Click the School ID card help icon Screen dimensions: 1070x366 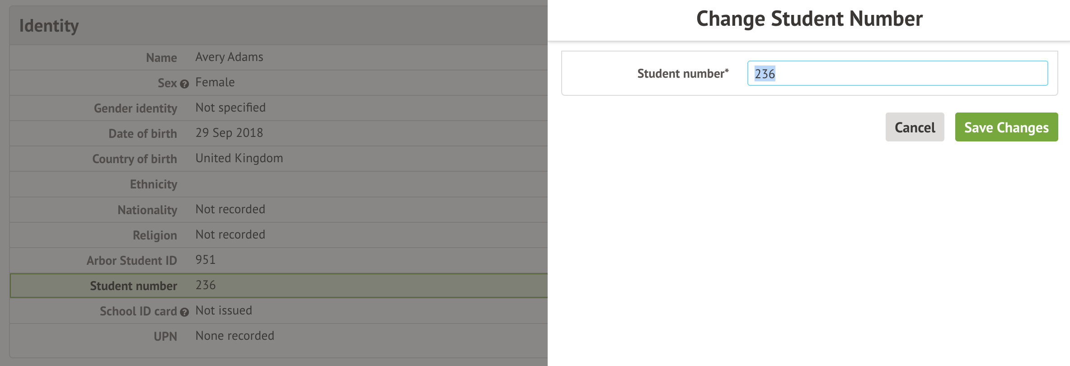pyautogui.click(x=184, y=312)
